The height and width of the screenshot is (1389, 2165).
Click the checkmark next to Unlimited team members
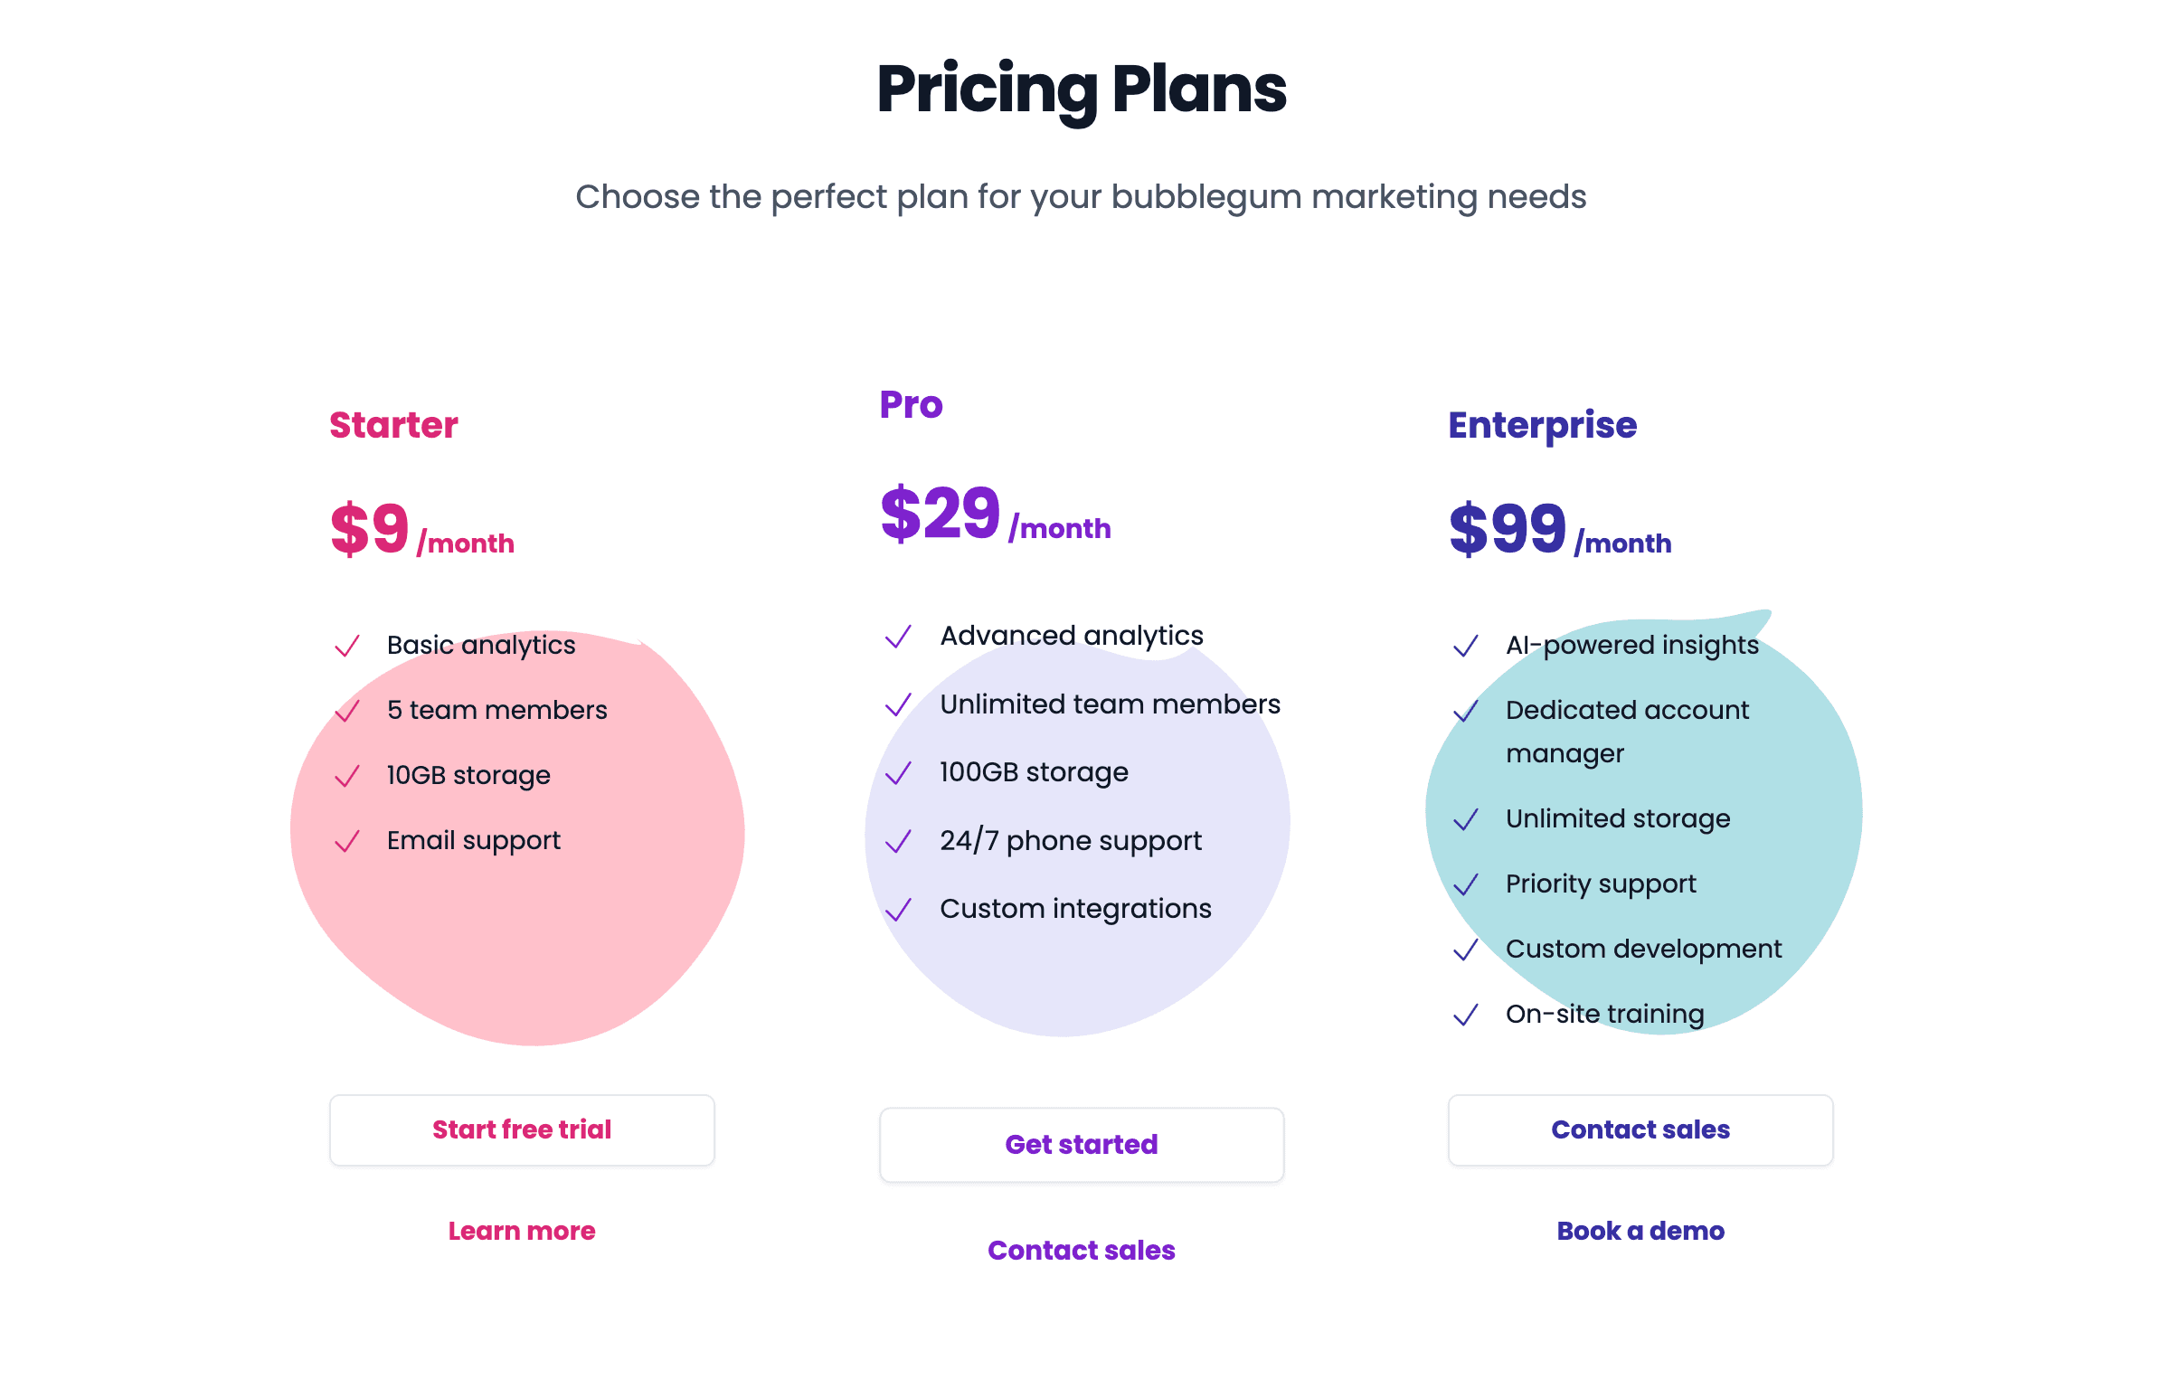coord(899,704)
